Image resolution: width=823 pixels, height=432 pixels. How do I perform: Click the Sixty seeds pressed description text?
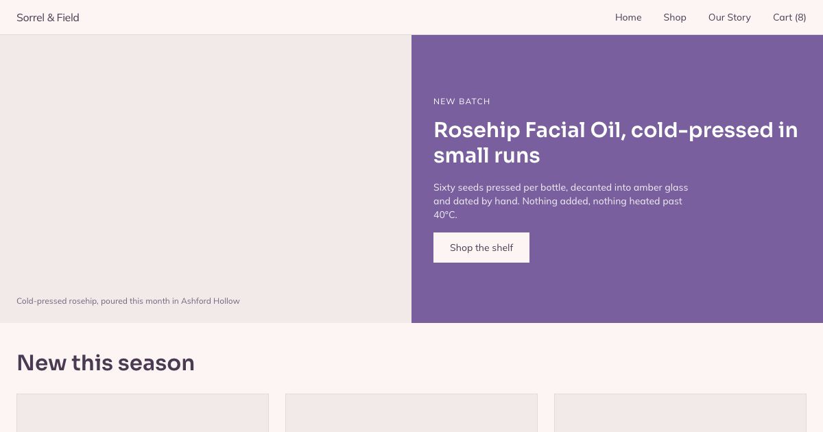point(561,201)
